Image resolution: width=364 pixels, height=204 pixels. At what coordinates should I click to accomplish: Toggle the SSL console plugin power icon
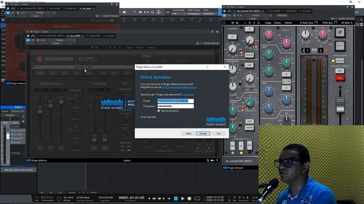pyautogui.click(x=224, y=23)
